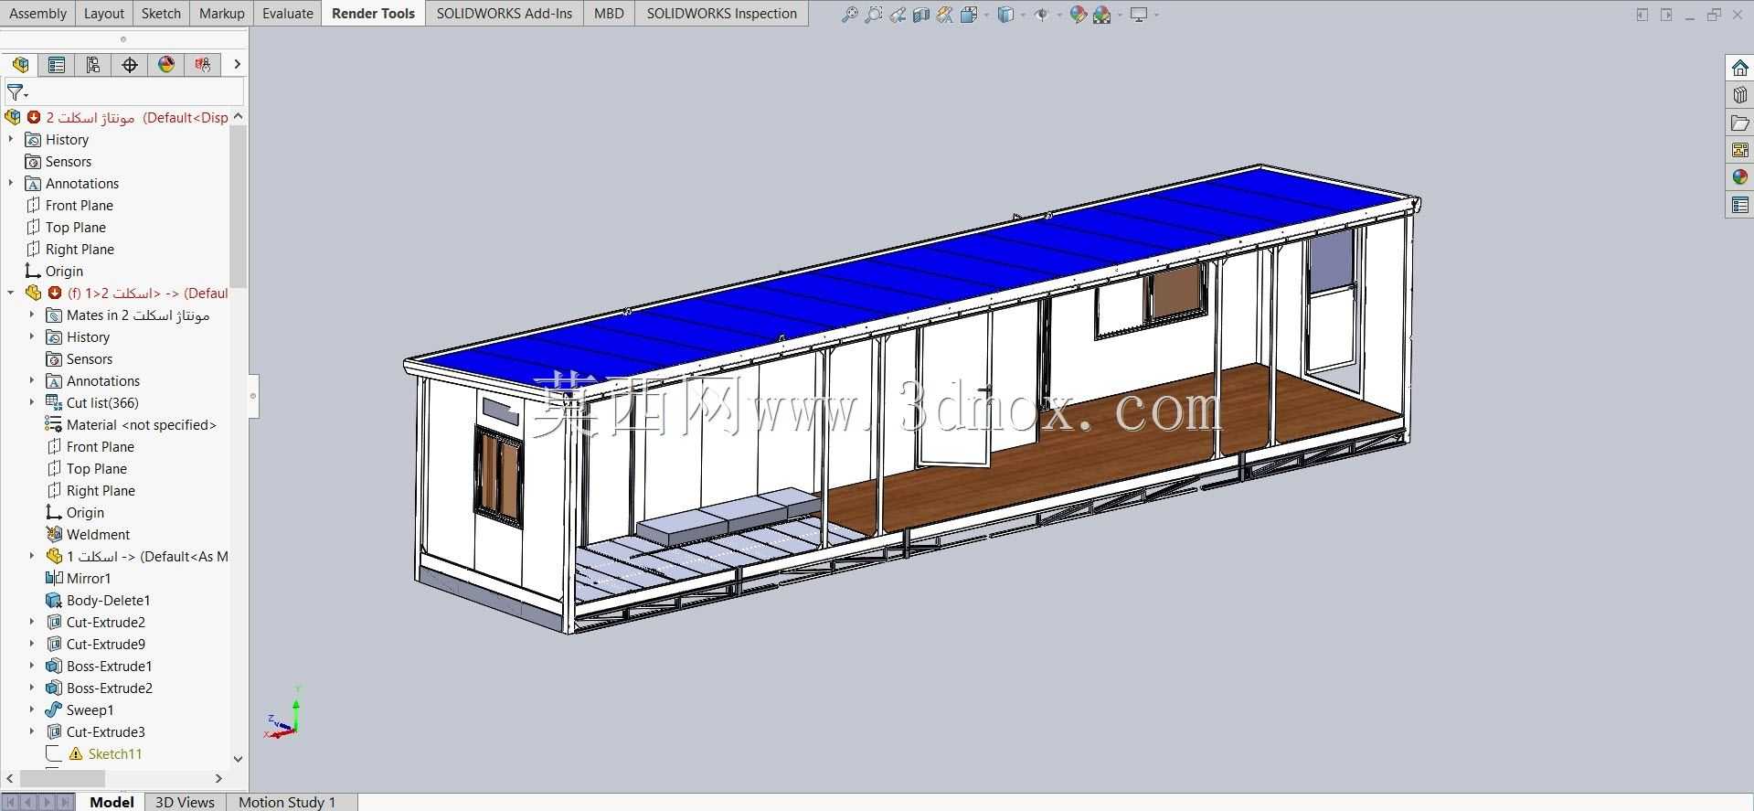Expand the top-level Annotations node
Viewport: 1754px width, 811px height.
pyautogui.click(x=11, y=183)
